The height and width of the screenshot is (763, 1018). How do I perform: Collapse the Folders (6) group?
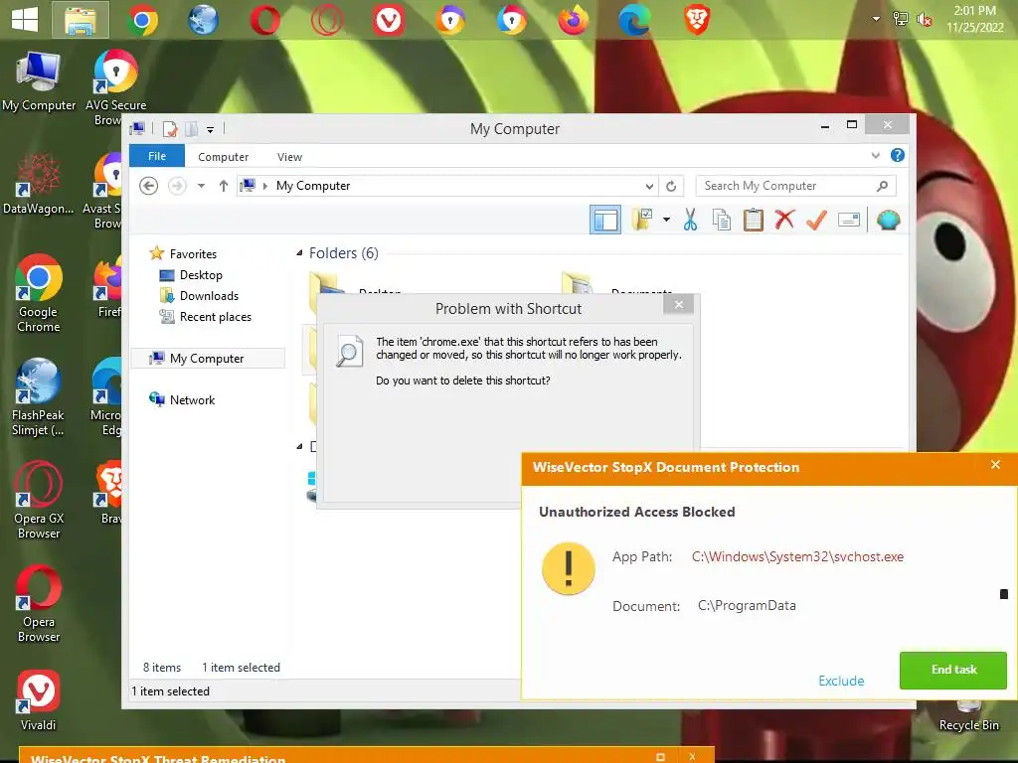coord(299,253)
